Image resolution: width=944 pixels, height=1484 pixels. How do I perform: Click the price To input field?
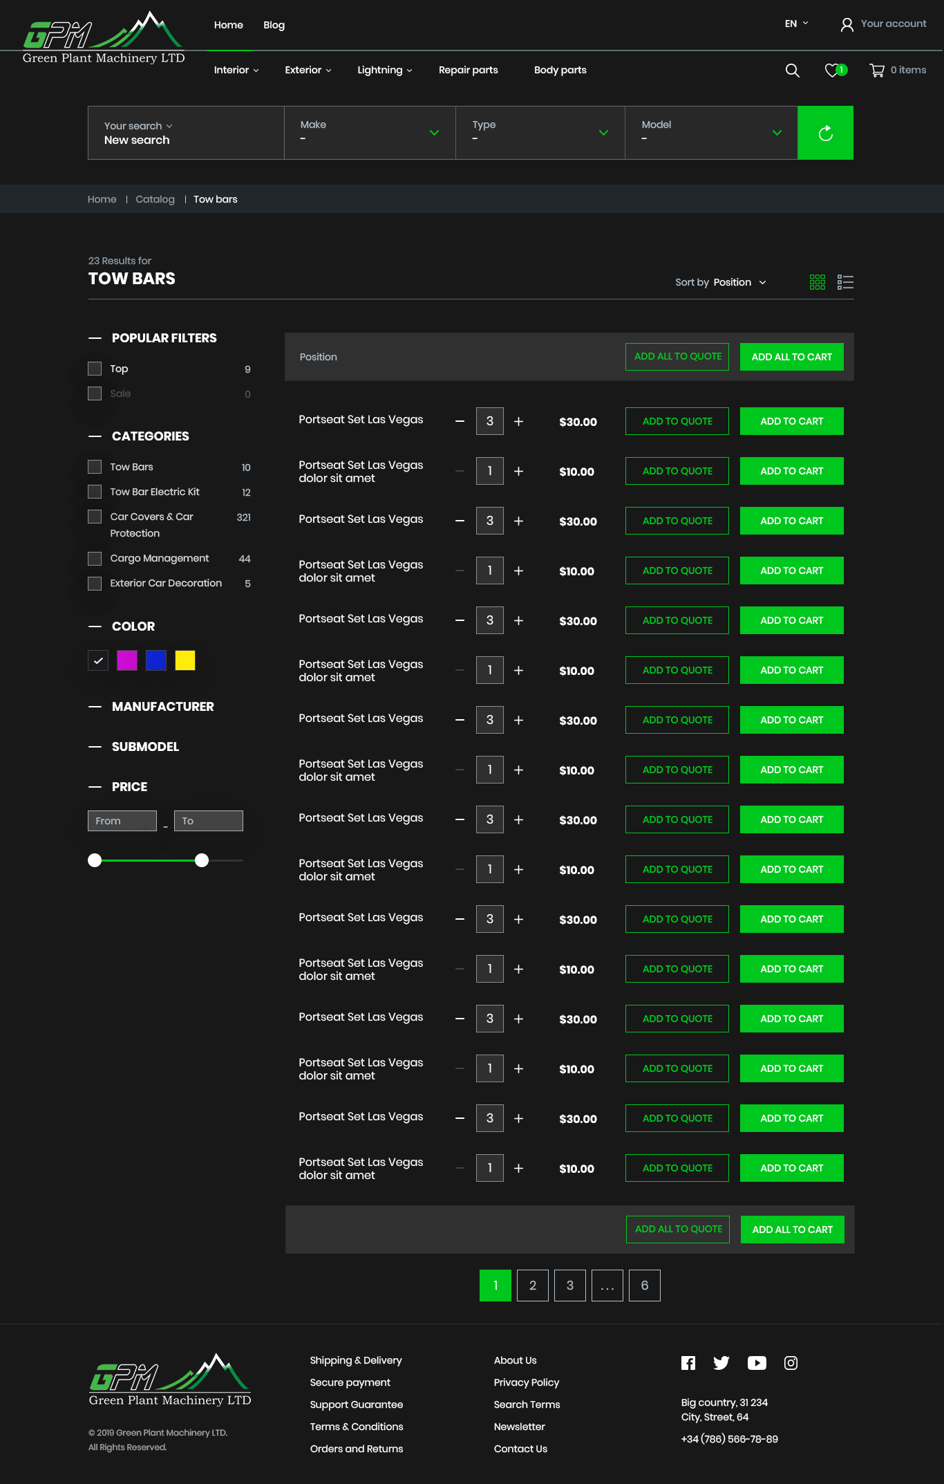(209, 821)
